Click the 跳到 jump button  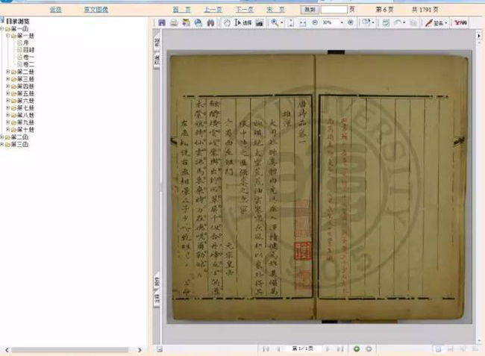[x=310, y=10]
